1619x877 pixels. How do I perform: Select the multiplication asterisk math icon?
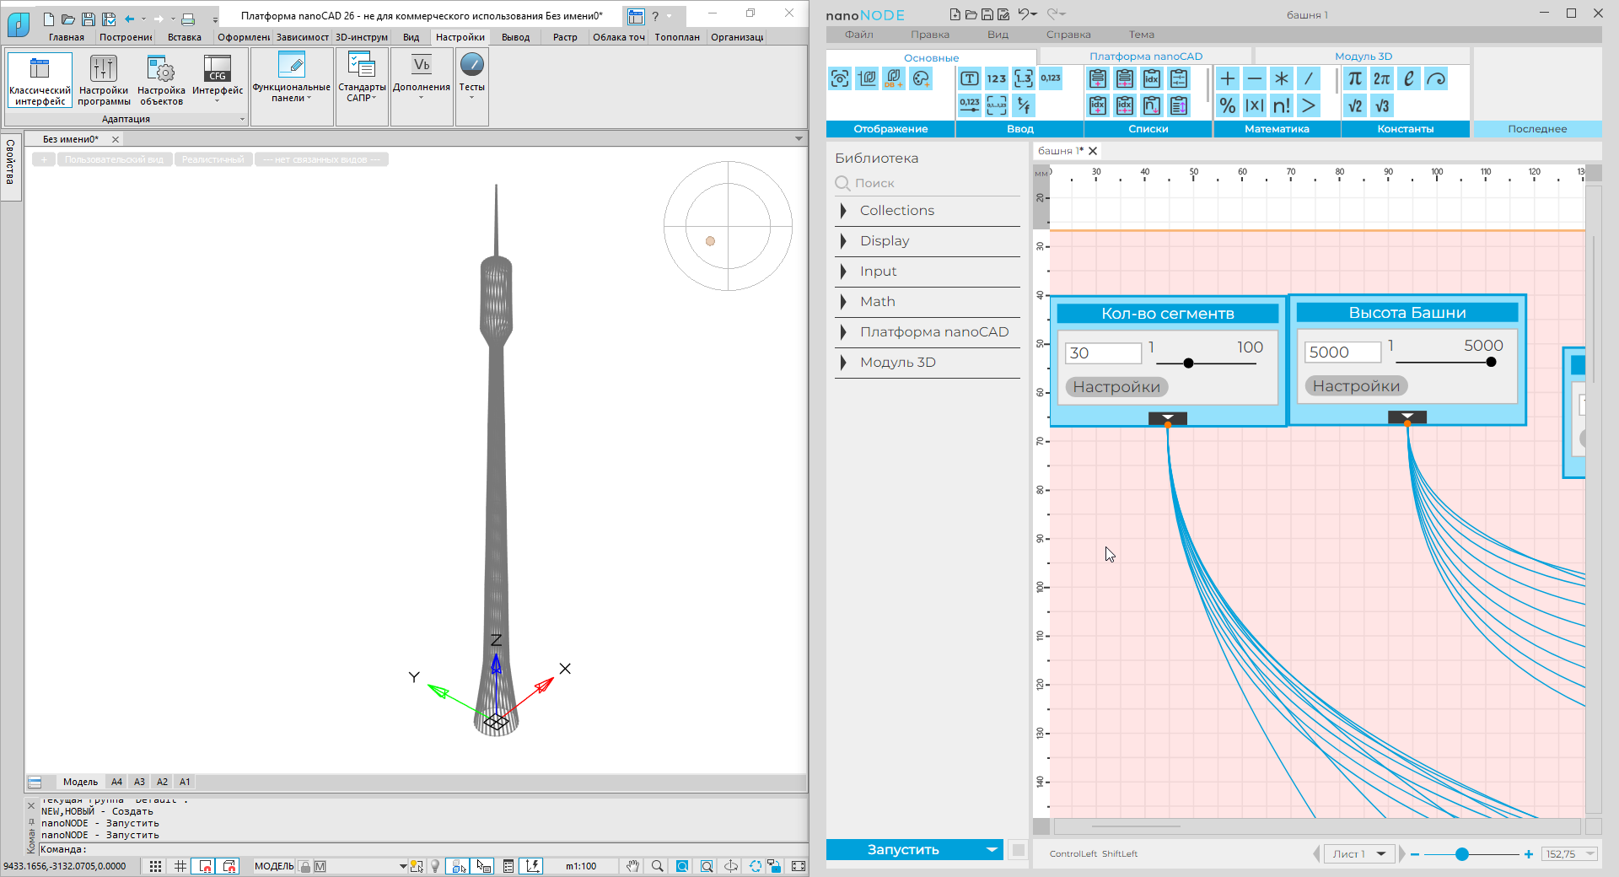[1281, 79]
